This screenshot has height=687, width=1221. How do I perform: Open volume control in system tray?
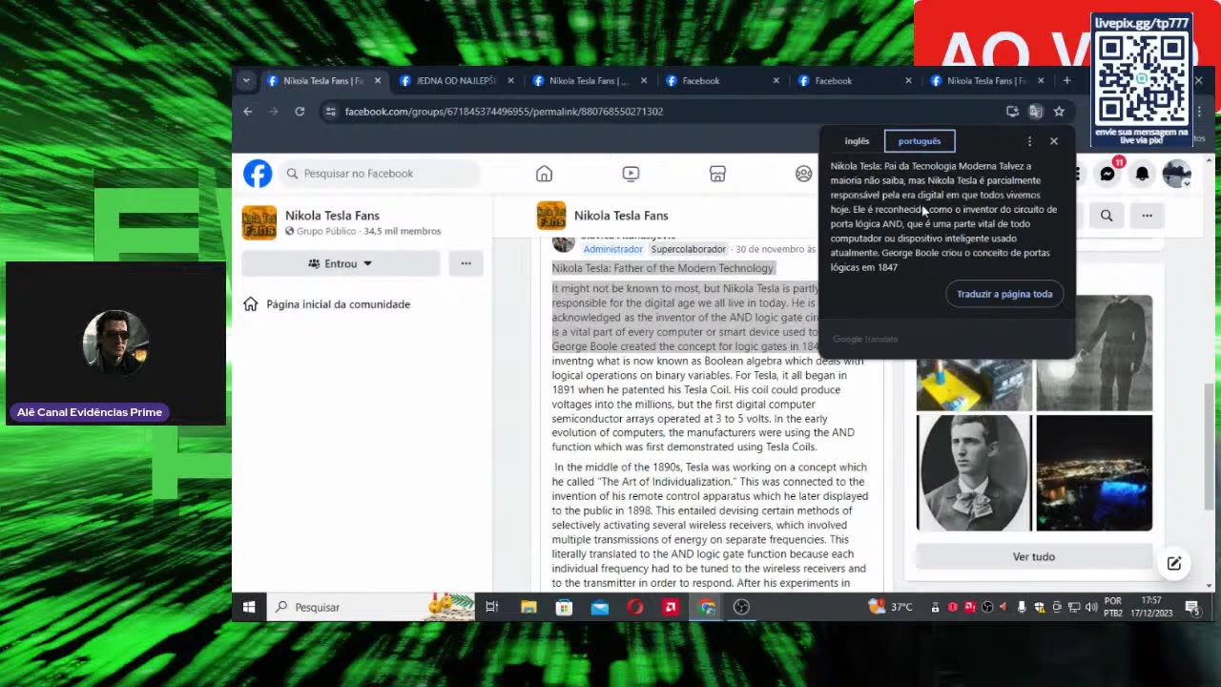pos(1091,607)
